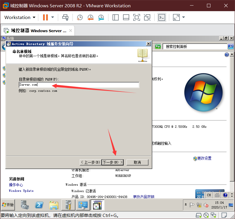Open the clock showing 15:04 2020/1/17
The width and height of the screenshot is (235, 219).
[219, 205]
